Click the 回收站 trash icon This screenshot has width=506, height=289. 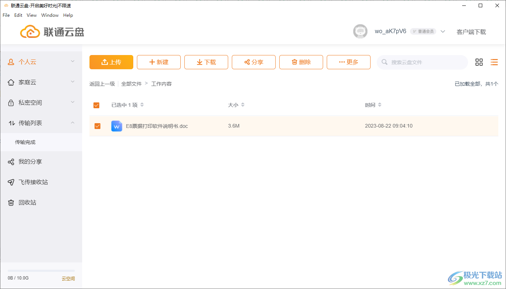tap(11, 203)
